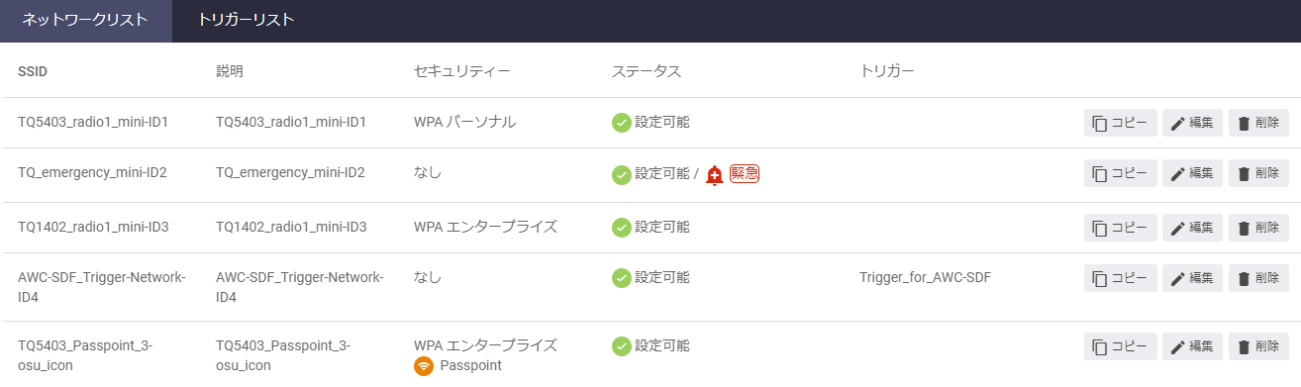The image size is (1301, 387).
Task: Click green status check for AWC-SDF_Trigger-Network-ID4
Action: pyautogui.click(x=622, y=278)
